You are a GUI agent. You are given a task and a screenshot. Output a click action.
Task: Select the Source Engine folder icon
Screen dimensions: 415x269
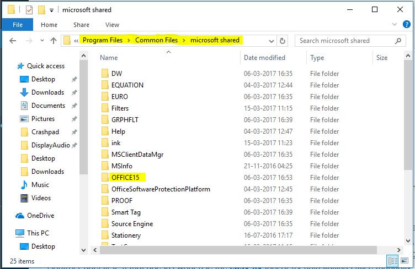click(x=105, y=224)
